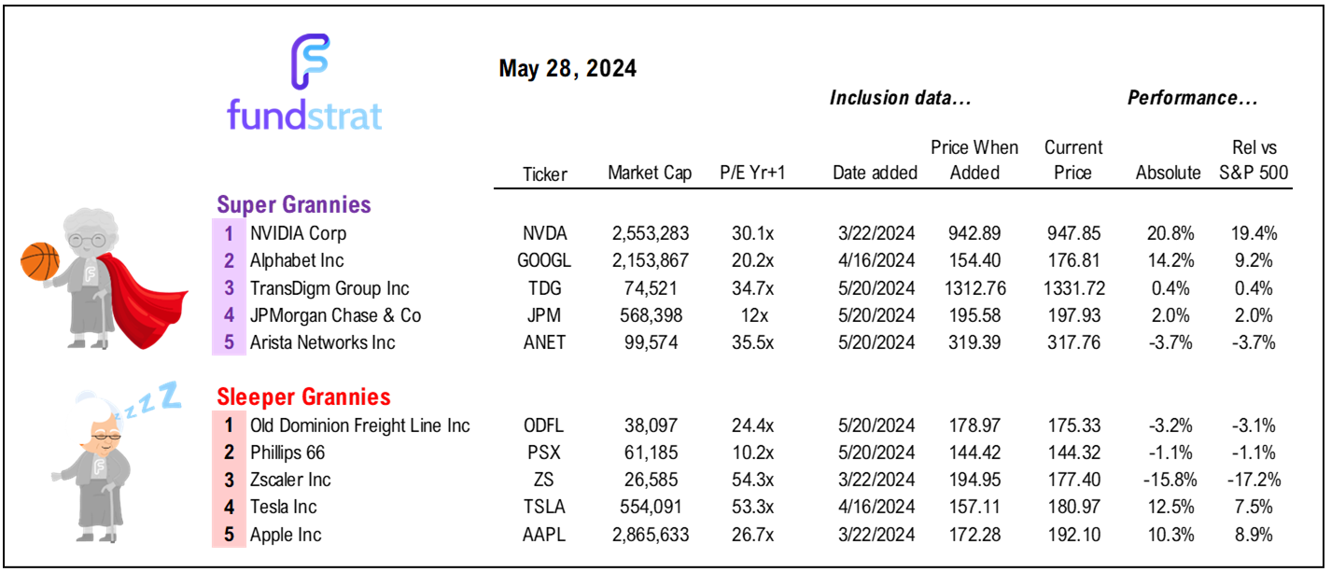Viewport: 1331px width, 572px height.
Task: Click the basketball on the granny's finger
Action: click(39, 262)
